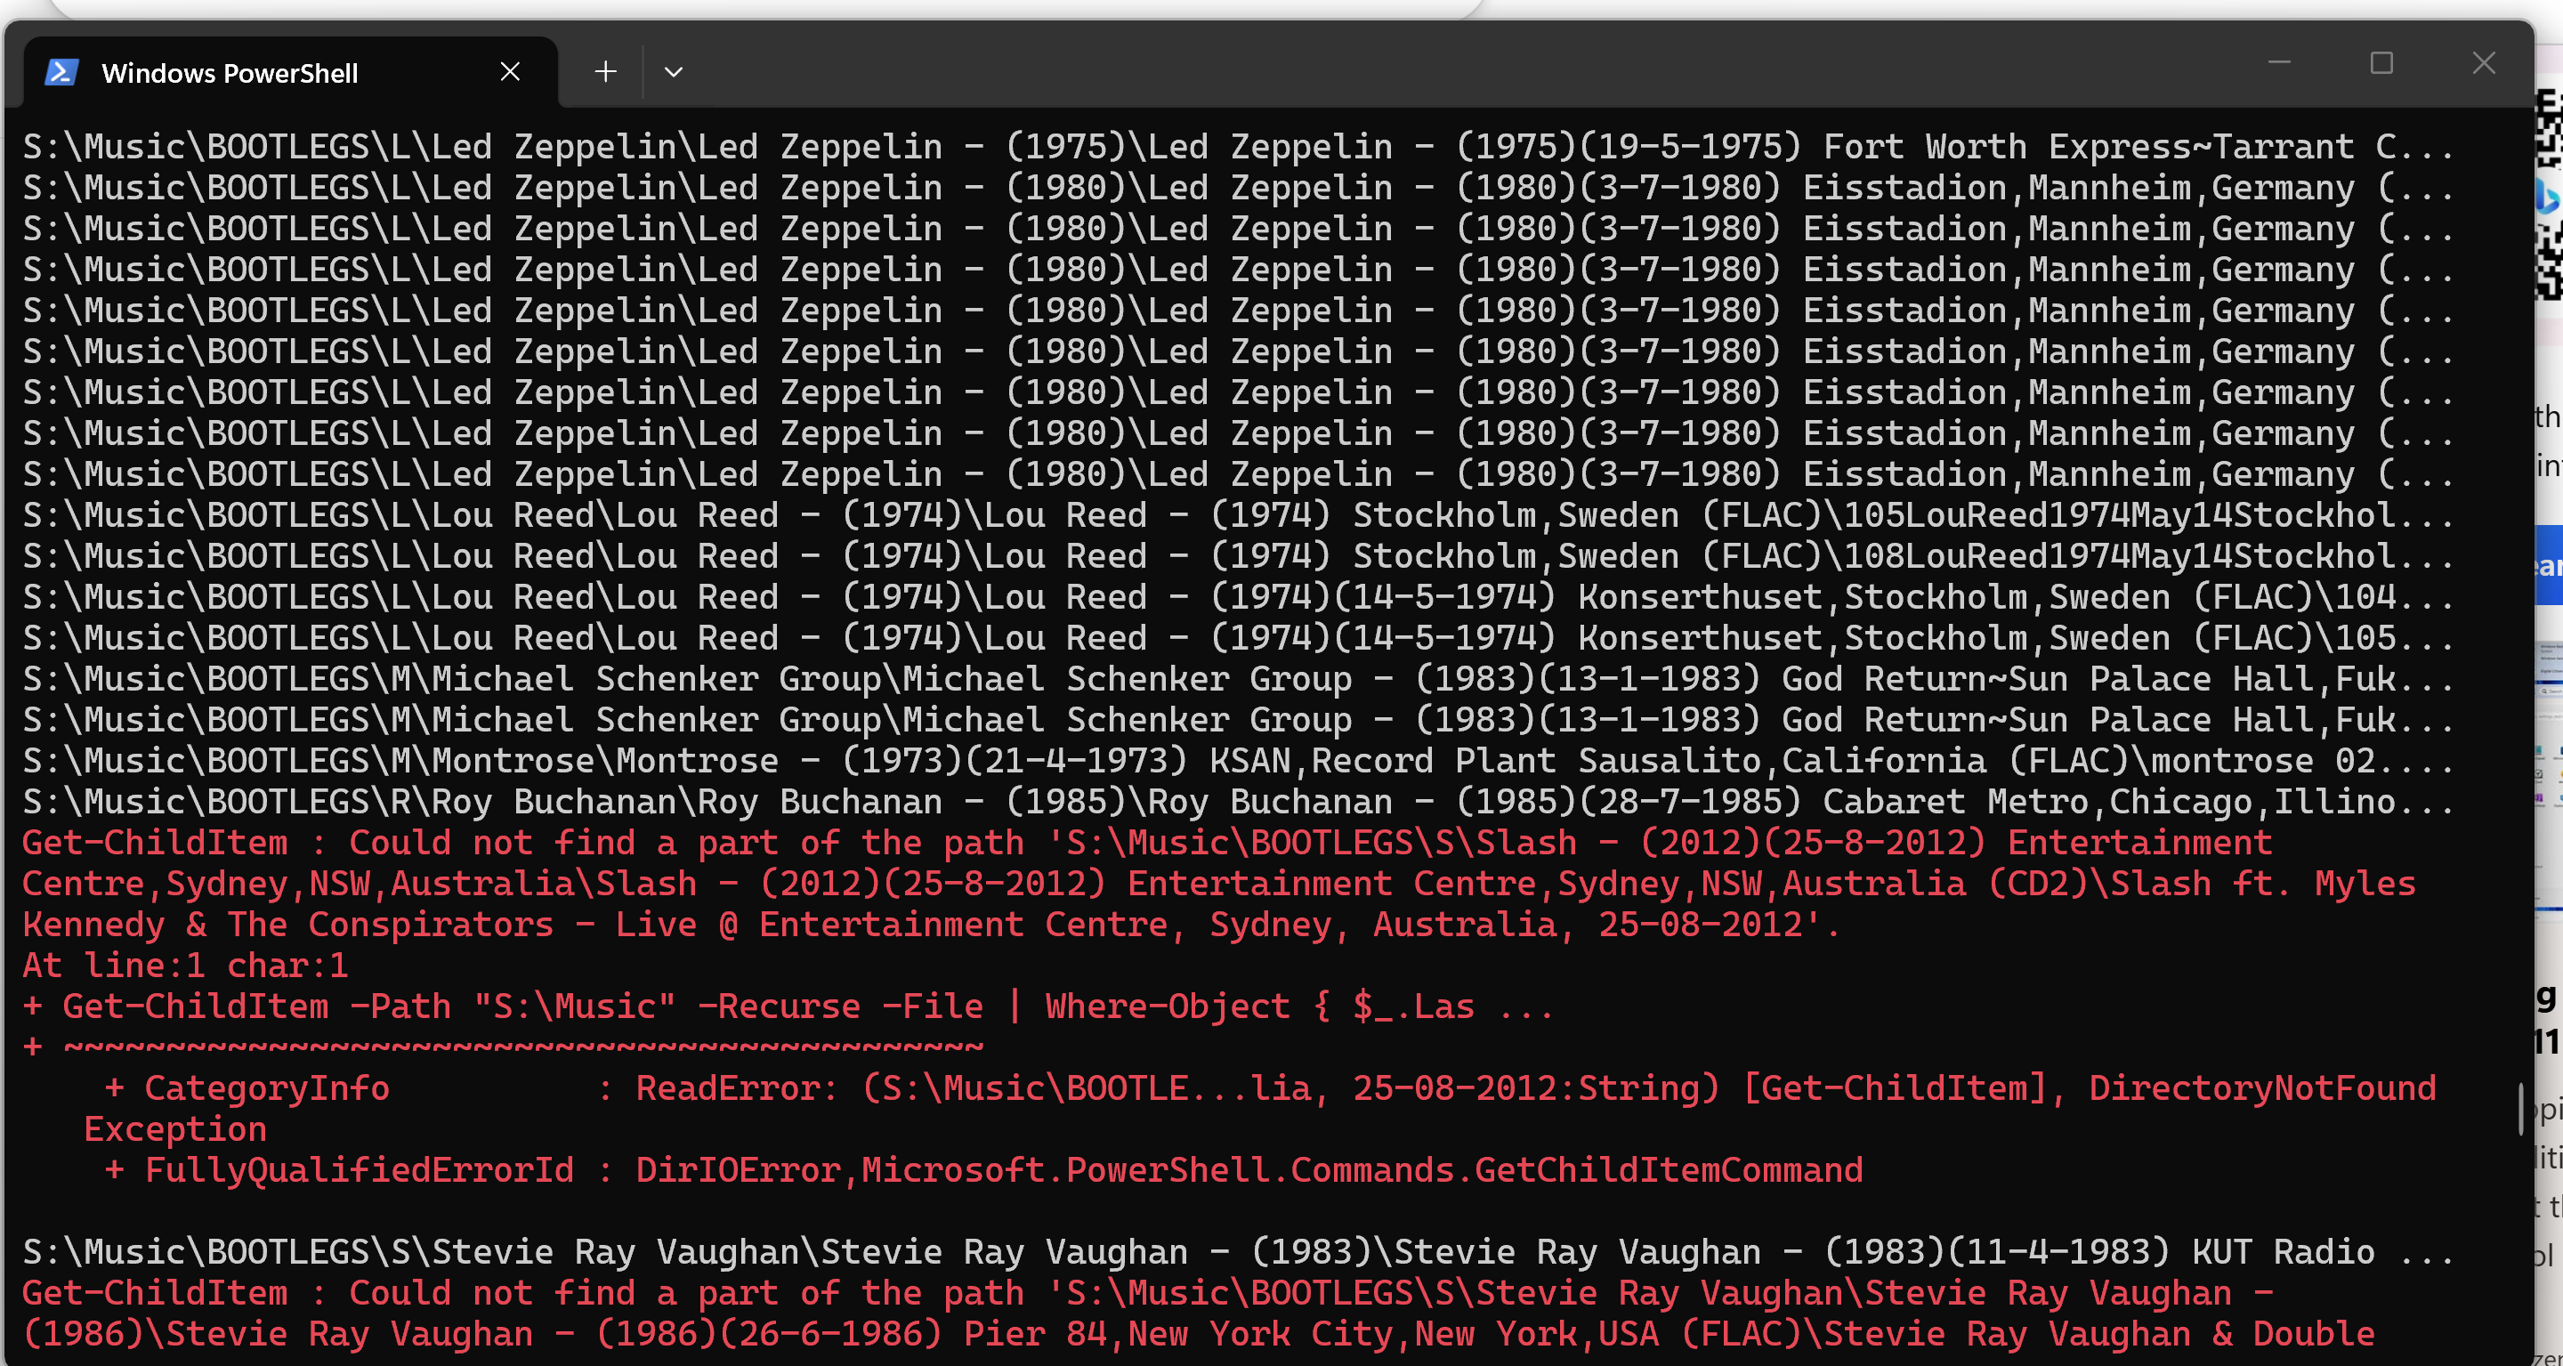2563x1366 pixels.
Task: Select the Windows PowerShell tab
Action: click(229, 74)
